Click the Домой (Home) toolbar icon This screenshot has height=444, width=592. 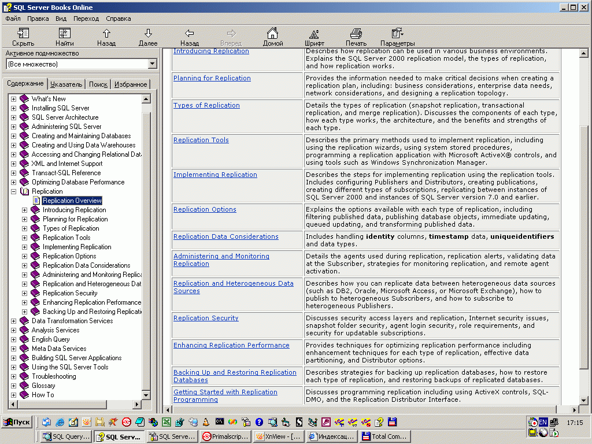[273, 33]
